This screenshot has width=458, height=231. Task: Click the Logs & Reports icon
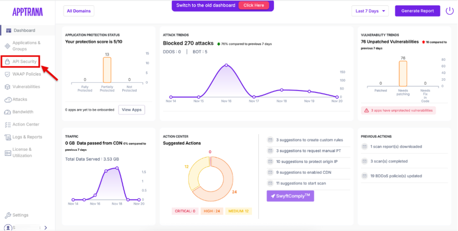(8, 137)
